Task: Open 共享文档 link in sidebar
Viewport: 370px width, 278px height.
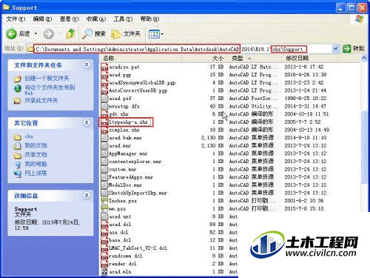Action: (36, 155)
